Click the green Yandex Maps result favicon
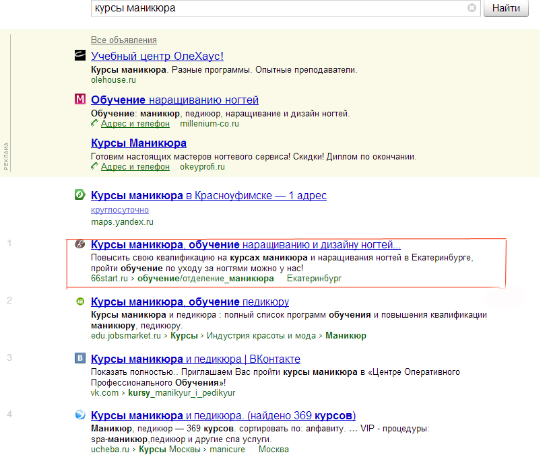The height and width of the screenshot is (461, 549). pos(80,195)
